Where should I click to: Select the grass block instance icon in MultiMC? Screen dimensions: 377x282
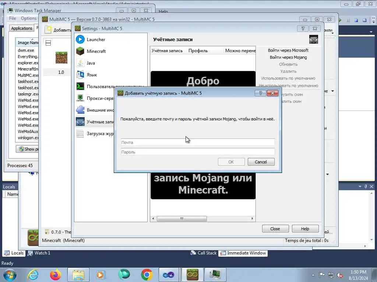61,58
